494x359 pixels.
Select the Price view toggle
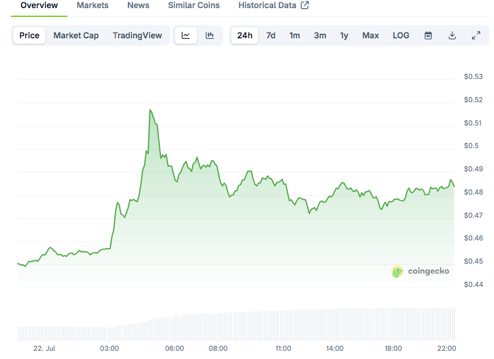[30, 35]
